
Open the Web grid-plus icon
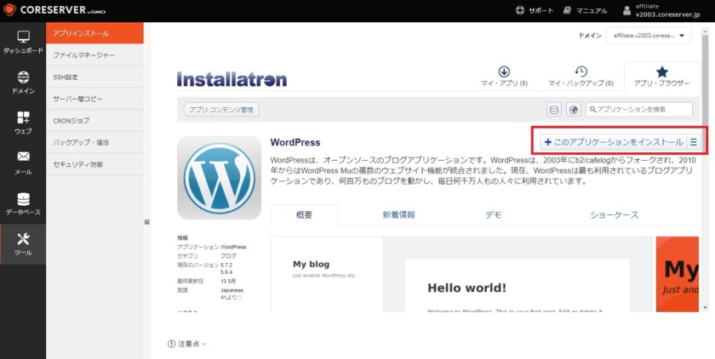pos(23,117)
